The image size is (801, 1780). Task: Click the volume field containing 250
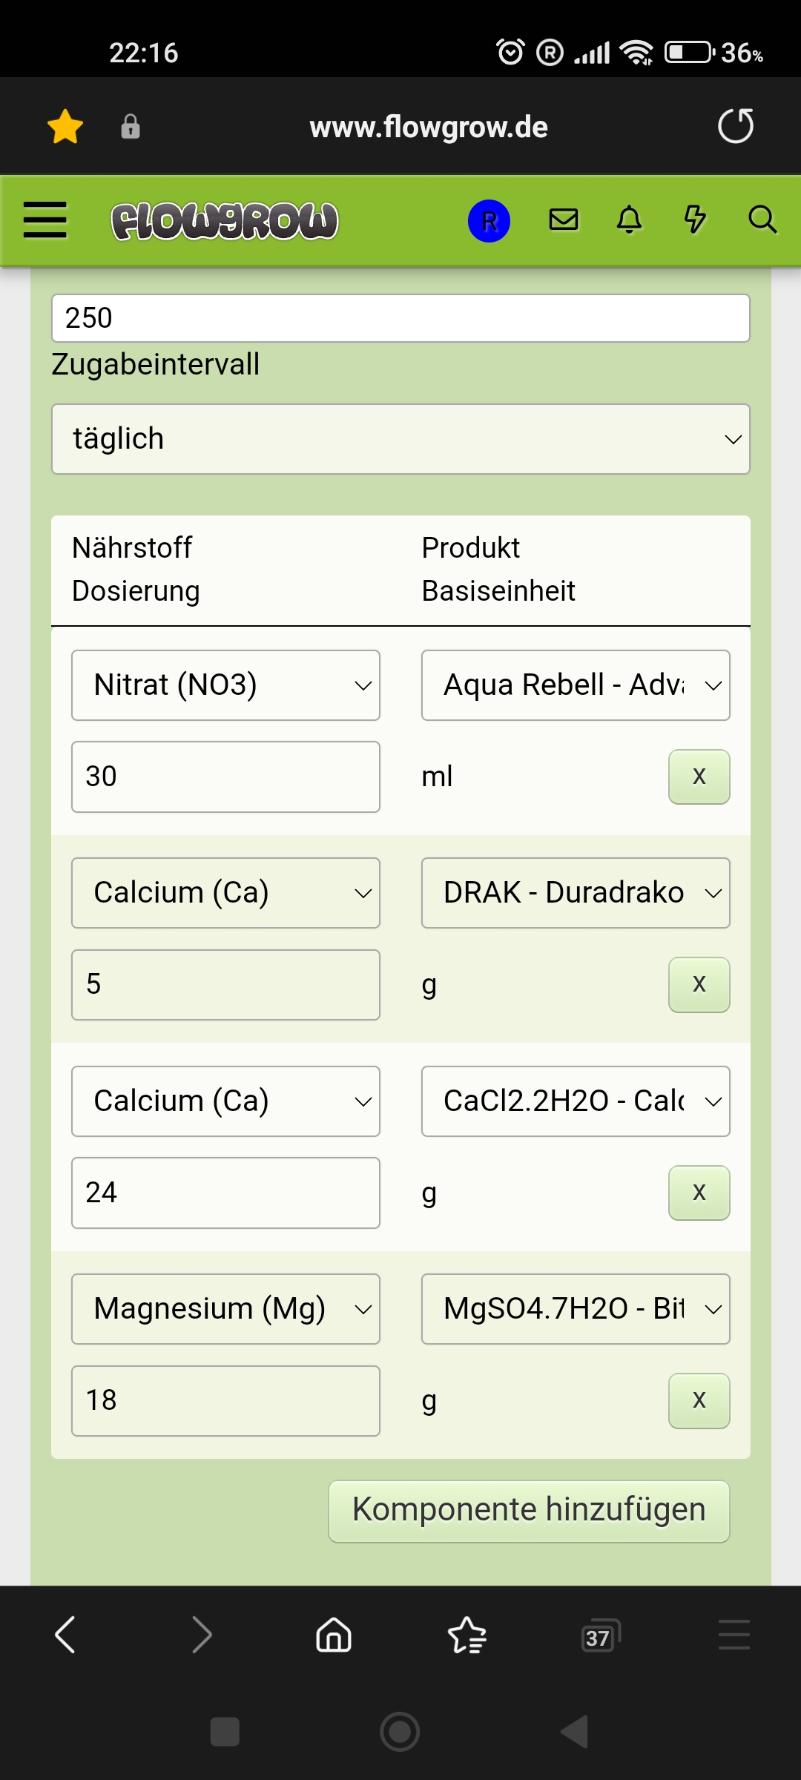tap(400, 318)
